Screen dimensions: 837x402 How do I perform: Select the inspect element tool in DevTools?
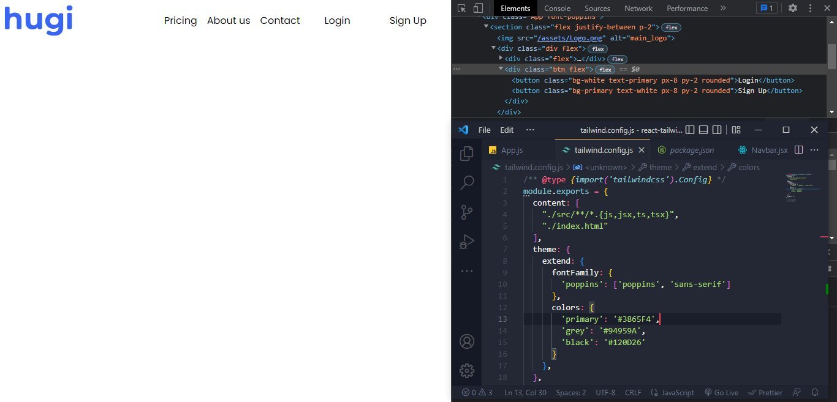(x=461, y=8)
